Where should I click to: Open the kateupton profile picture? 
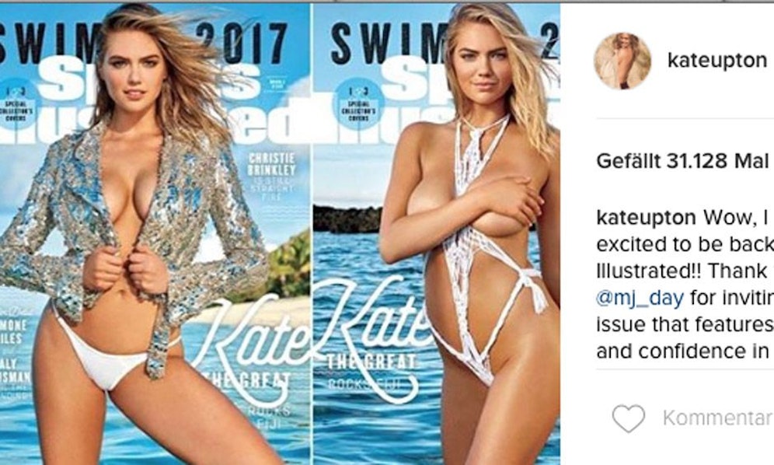pos(622,61)
